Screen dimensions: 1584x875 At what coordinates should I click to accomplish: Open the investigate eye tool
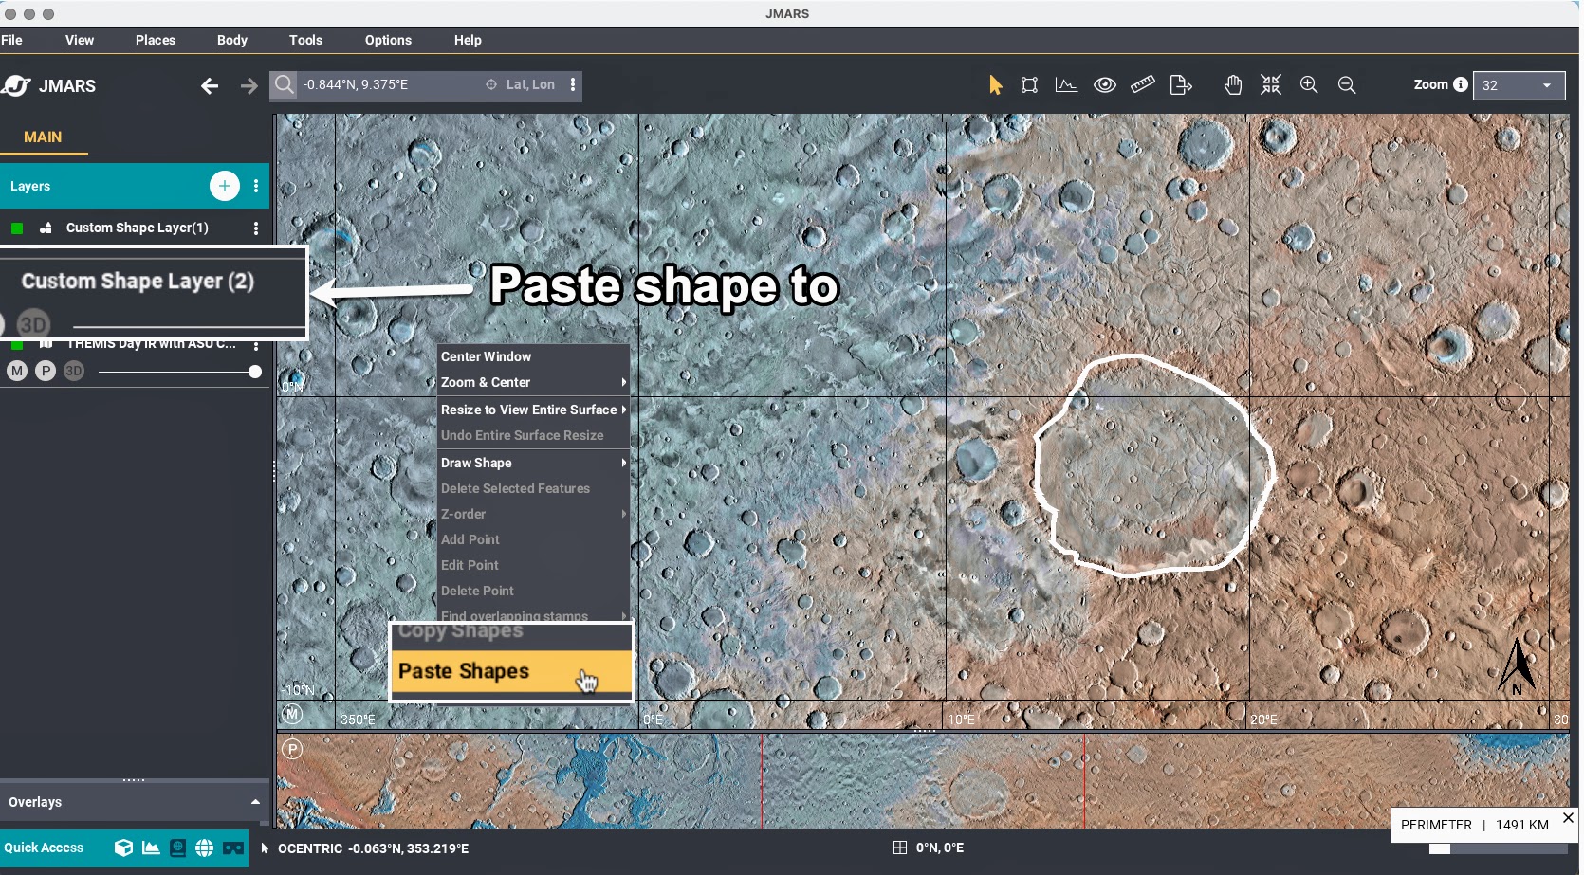1104,85
